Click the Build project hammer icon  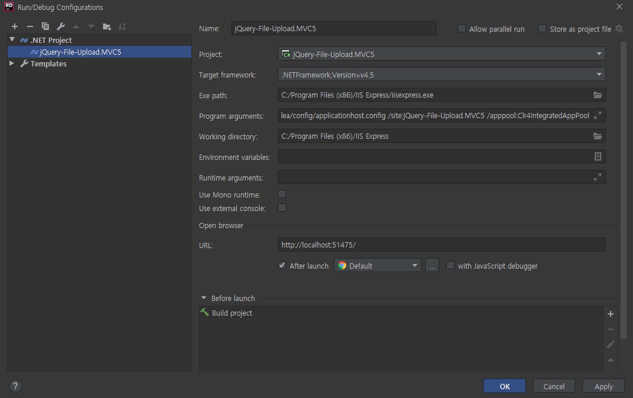205,313
